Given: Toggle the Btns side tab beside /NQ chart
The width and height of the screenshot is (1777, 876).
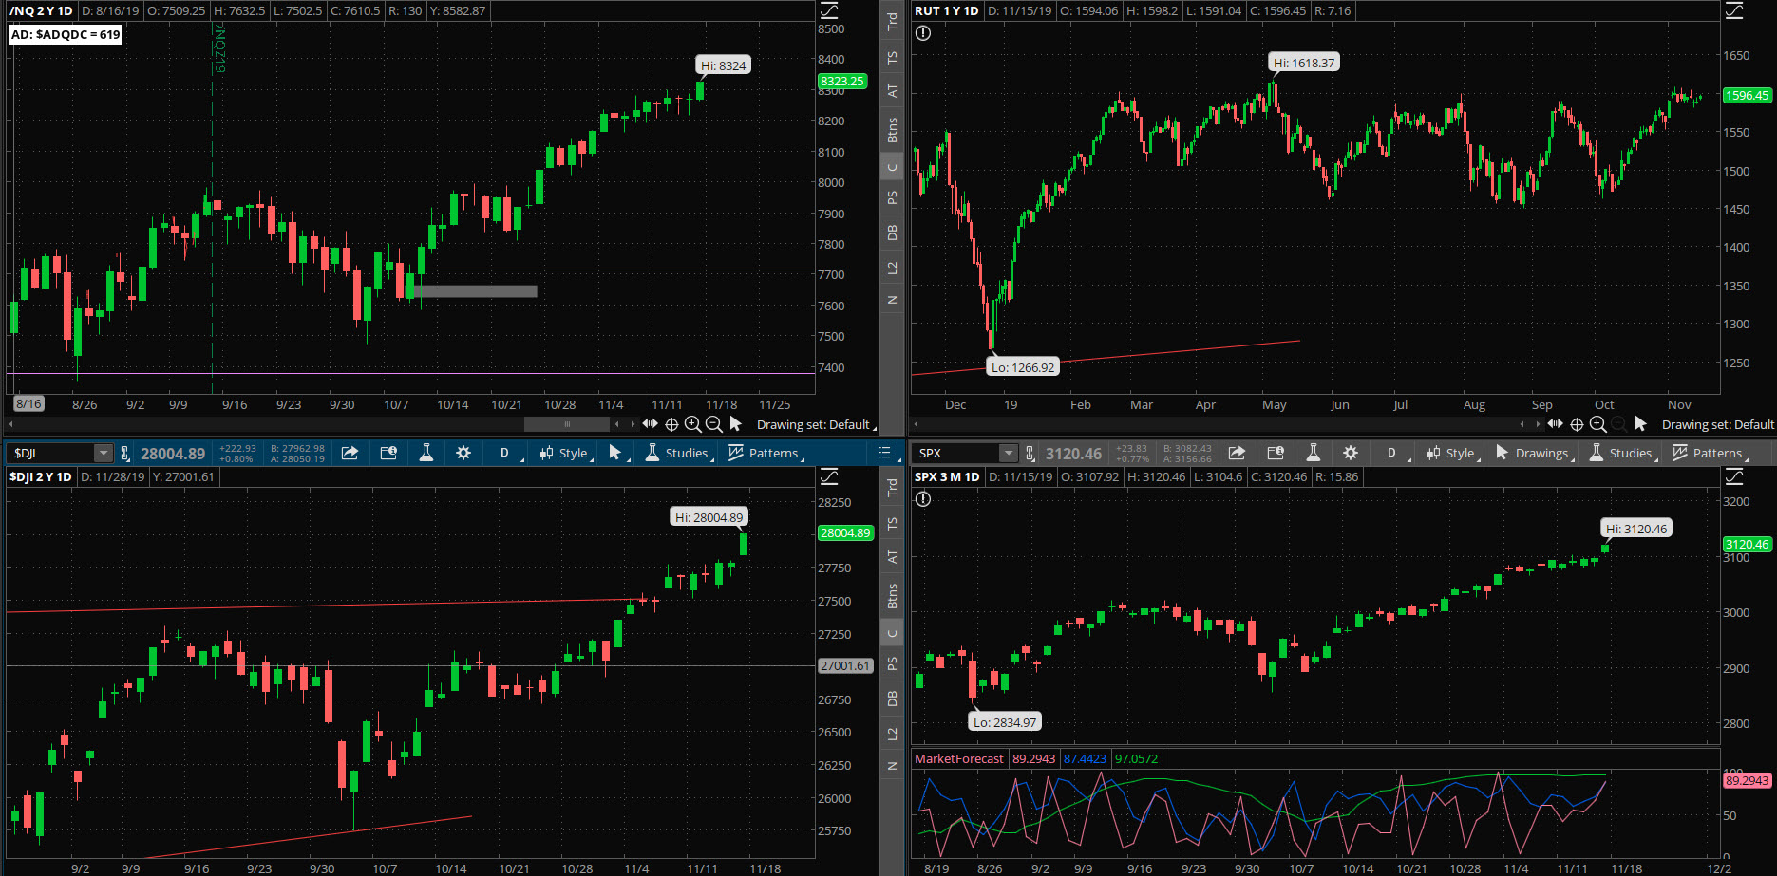Looking at the screenshot, I should coord(892,130).
